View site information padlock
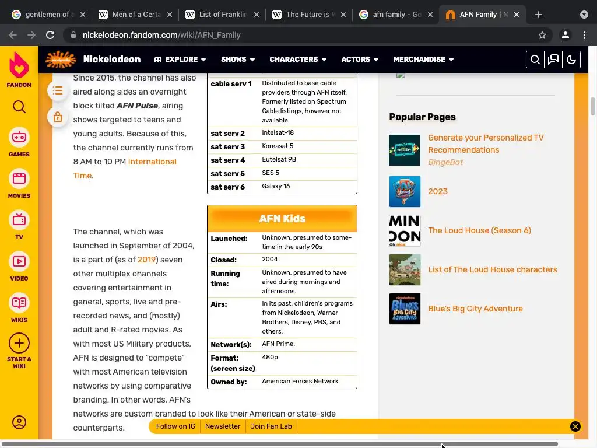 pos(73,35)
